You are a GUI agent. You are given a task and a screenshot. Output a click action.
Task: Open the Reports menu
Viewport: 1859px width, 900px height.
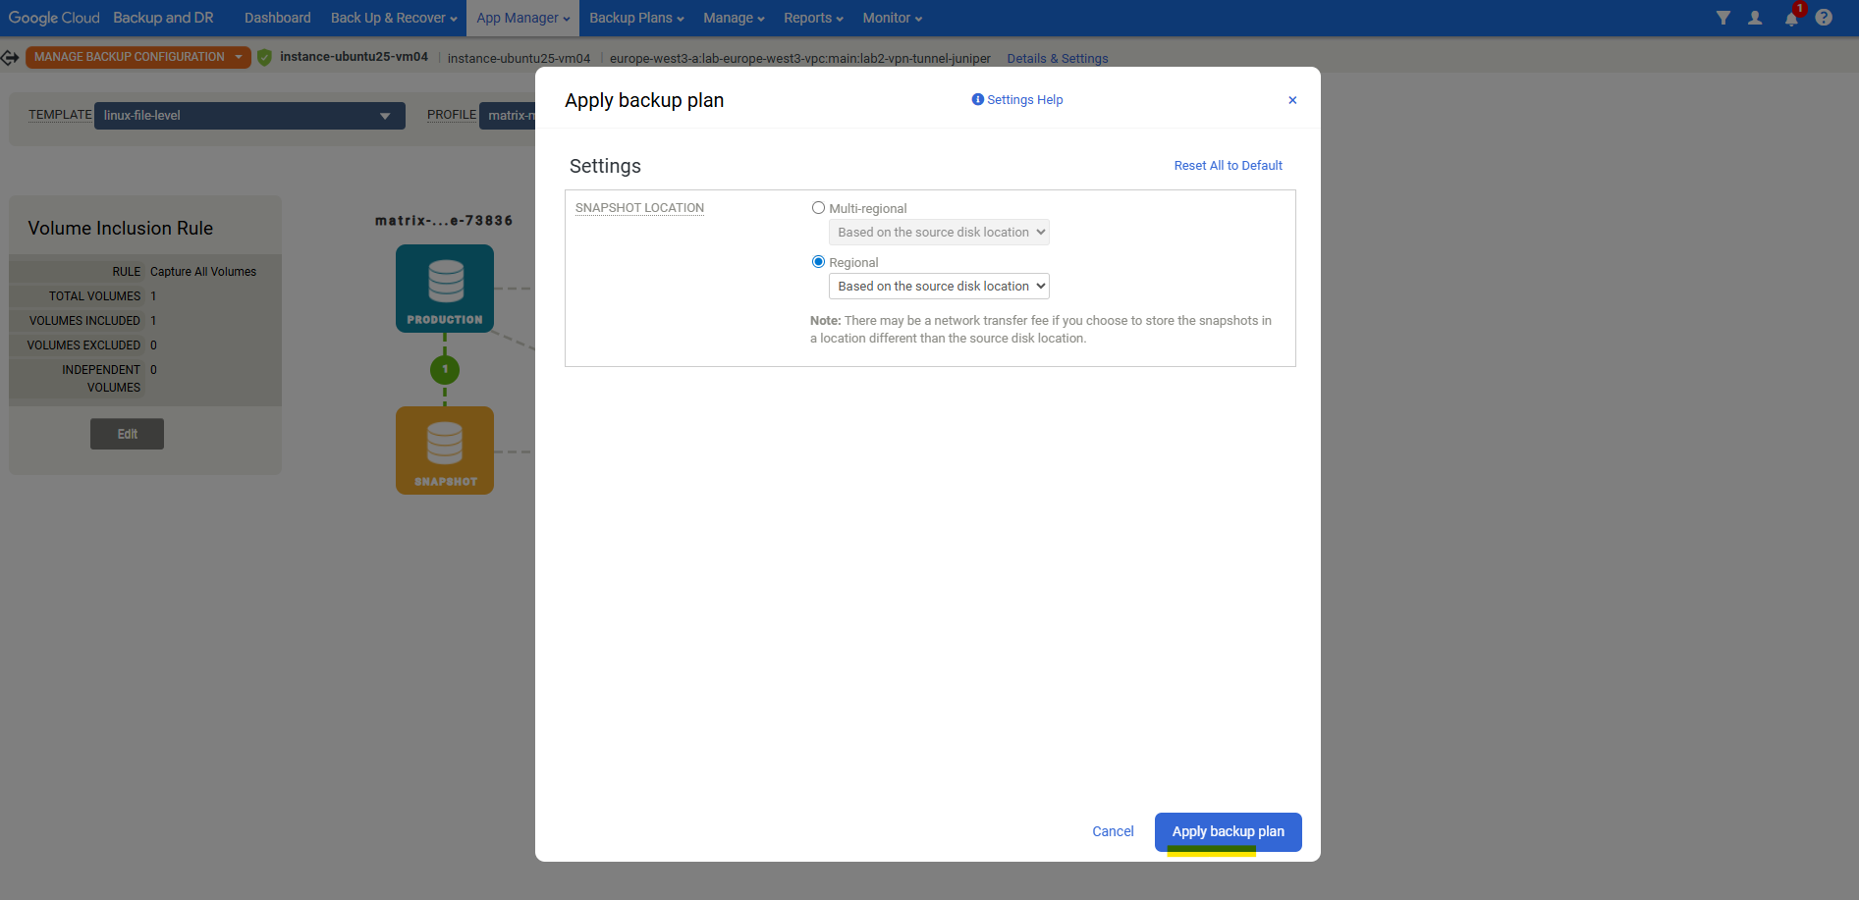[813, 18]
